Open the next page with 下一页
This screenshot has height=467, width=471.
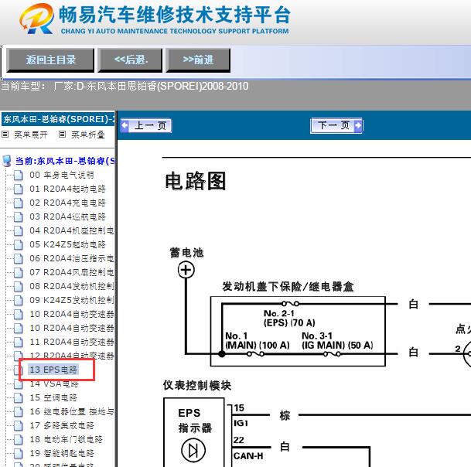[336, 125]
